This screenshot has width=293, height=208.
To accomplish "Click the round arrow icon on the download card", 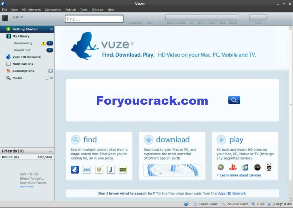I will tap(148, 139).
